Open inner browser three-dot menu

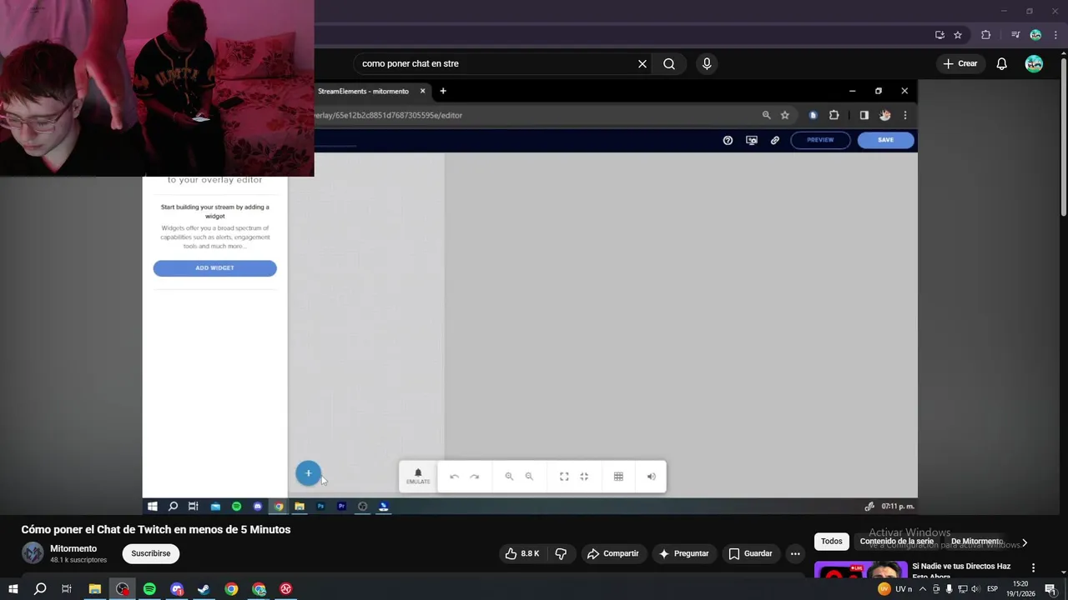pyautogui.click(x=905, y=115)
